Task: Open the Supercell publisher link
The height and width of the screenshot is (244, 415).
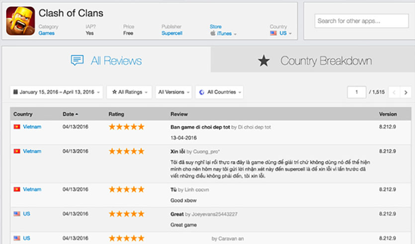Action: 172,33
